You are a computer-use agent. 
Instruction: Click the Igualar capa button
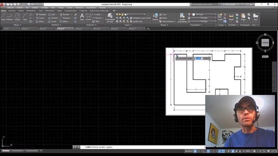pos(136,21)
